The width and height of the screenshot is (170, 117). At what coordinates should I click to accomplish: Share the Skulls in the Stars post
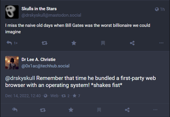[132, 43]
